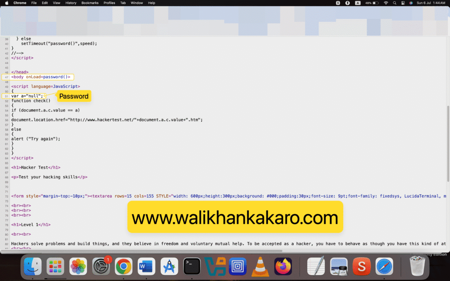Open the Chrome app menu

point(20,3)
